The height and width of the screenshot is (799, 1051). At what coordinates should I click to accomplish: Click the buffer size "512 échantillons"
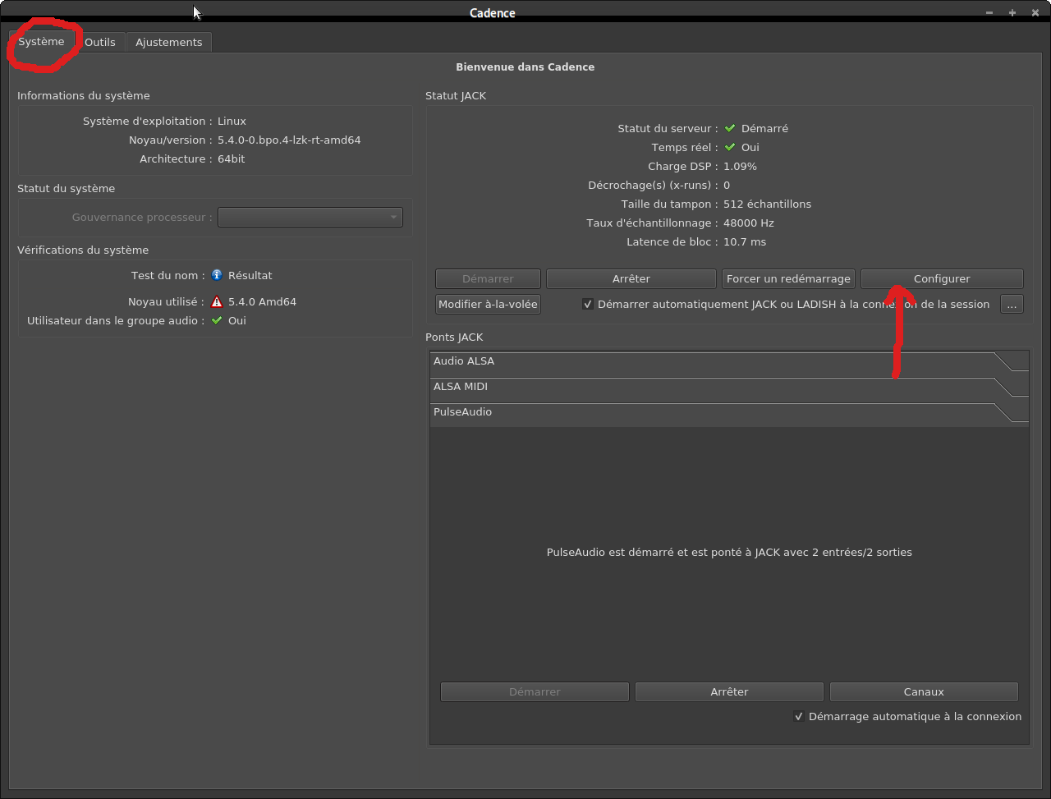[767, 204]
